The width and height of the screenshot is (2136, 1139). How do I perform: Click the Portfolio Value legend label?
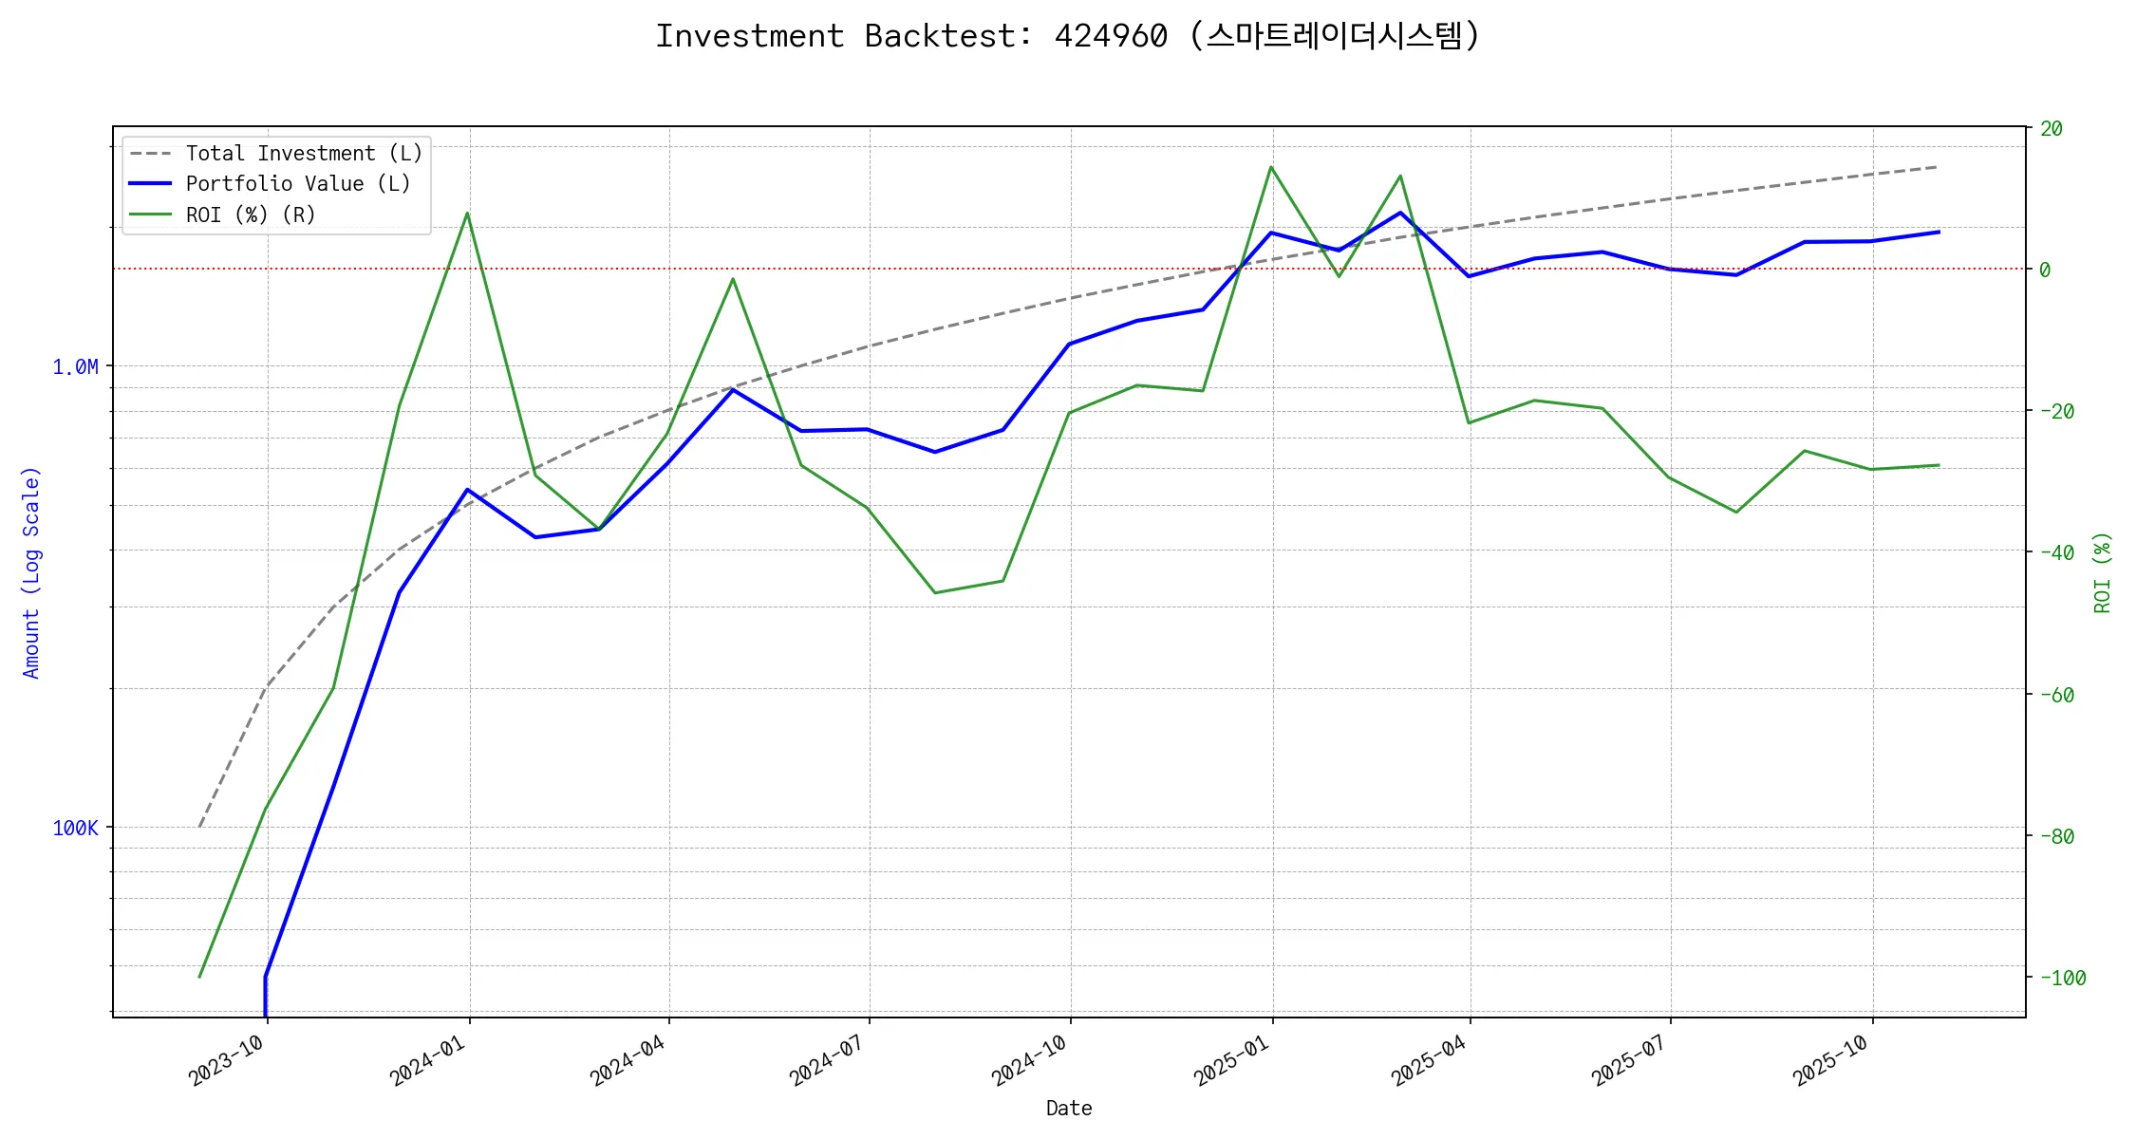tap(298, 184)
